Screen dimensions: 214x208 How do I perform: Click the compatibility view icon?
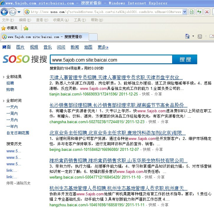tap(192, 12)
